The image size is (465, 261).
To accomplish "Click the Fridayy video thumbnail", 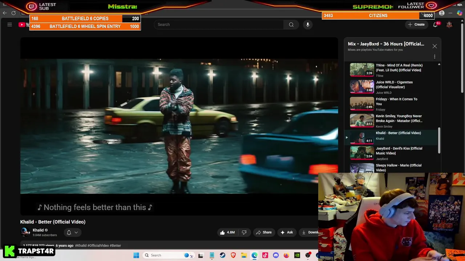I will point(362,104).
